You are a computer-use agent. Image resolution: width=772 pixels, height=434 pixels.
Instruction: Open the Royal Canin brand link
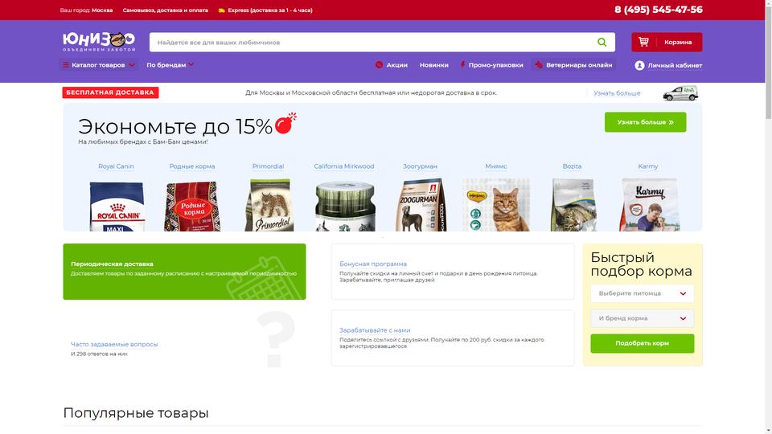116,166
